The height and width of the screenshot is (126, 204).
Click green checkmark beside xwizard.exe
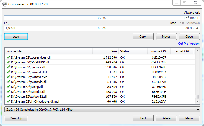8,77
